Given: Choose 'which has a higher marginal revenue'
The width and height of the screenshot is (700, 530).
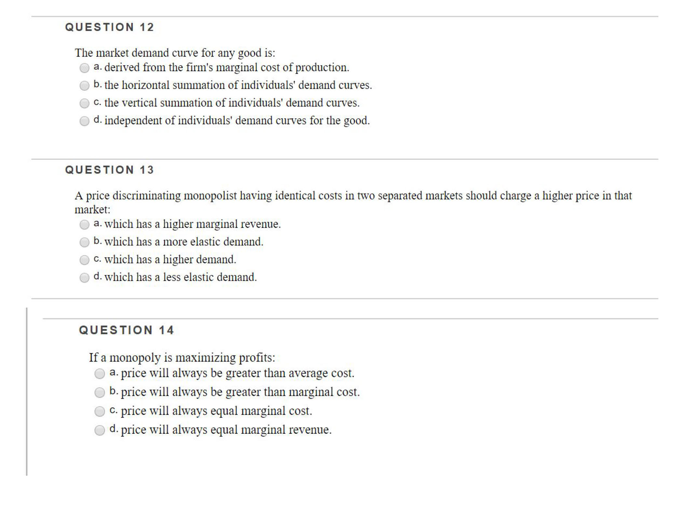Looking at the screenshot, I should pos(84,225).
